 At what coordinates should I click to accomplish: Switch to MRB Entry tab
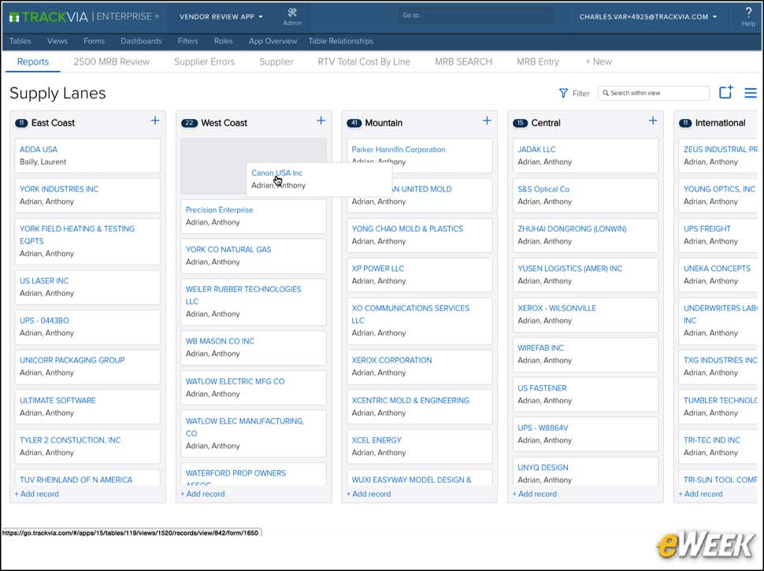coord(538,62)
